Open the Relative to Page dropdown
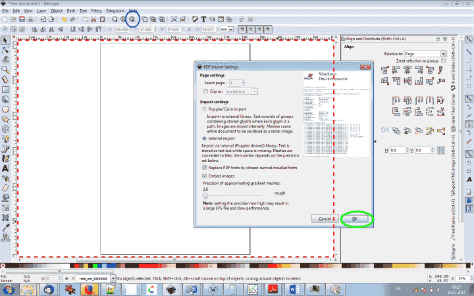Viewport: 474px width, 296px height. pyautogui.click(x=426, y=53)
